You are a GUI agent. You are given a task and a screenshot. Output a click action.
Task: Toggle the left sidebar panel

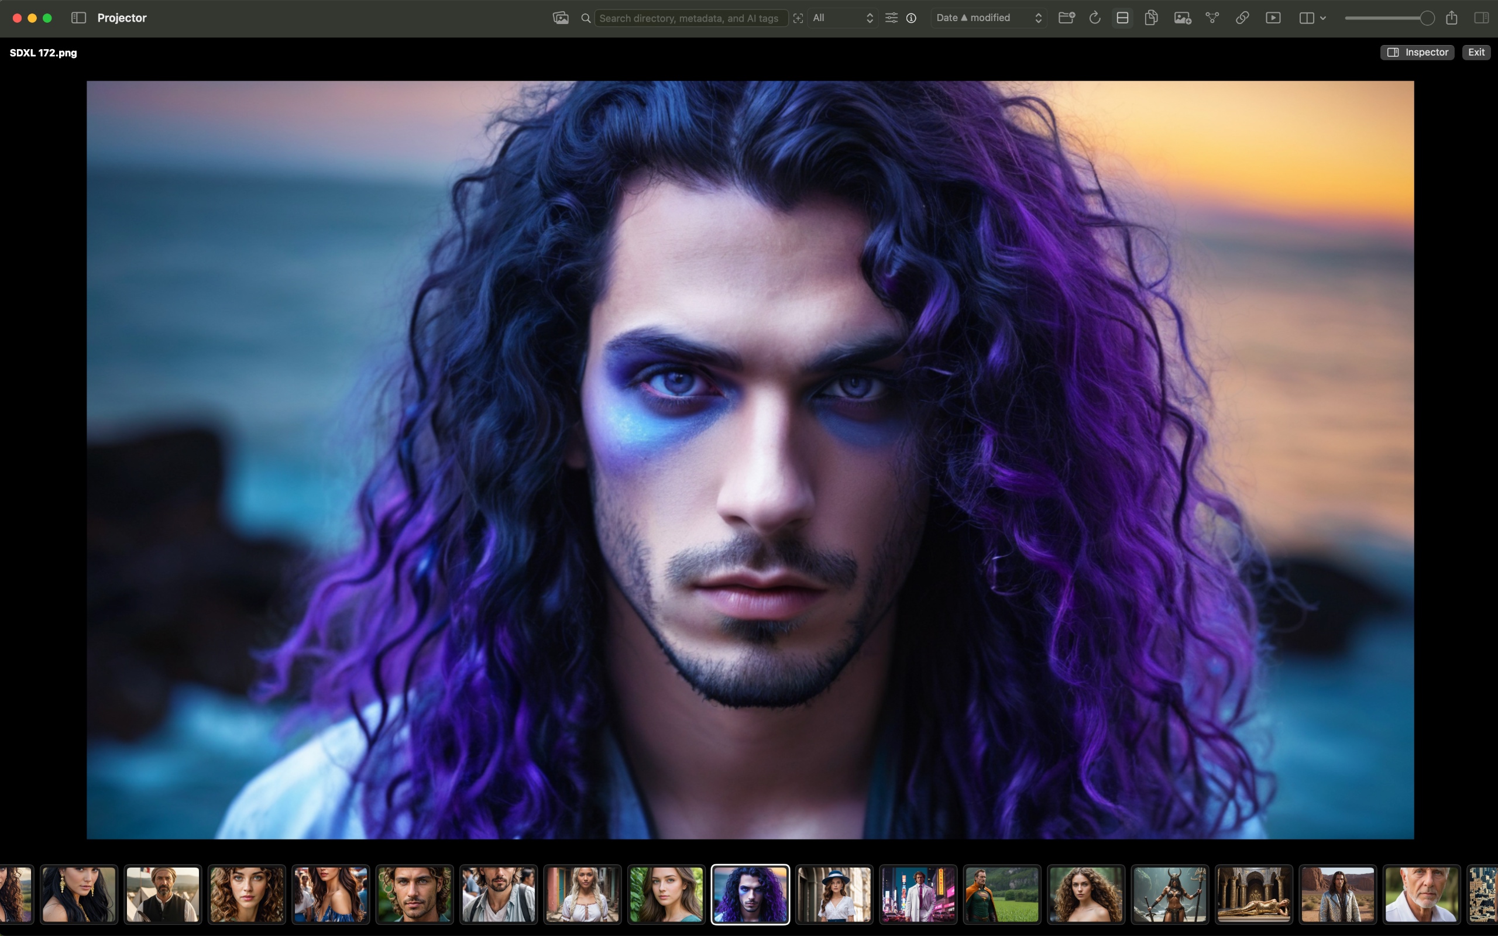pyautogui.click(x=78, y=18)
